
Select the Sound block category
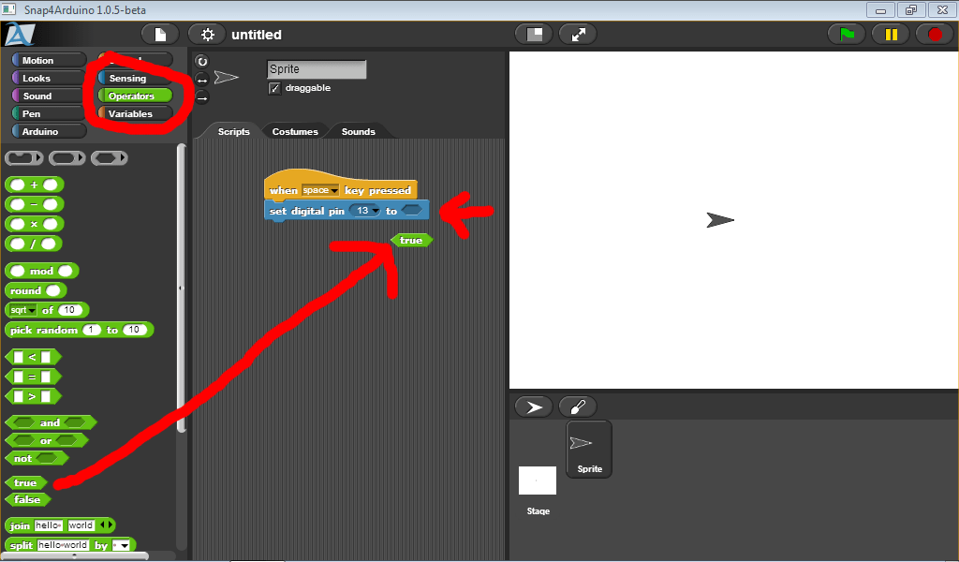pyautogui.click(x=49, y=96)
